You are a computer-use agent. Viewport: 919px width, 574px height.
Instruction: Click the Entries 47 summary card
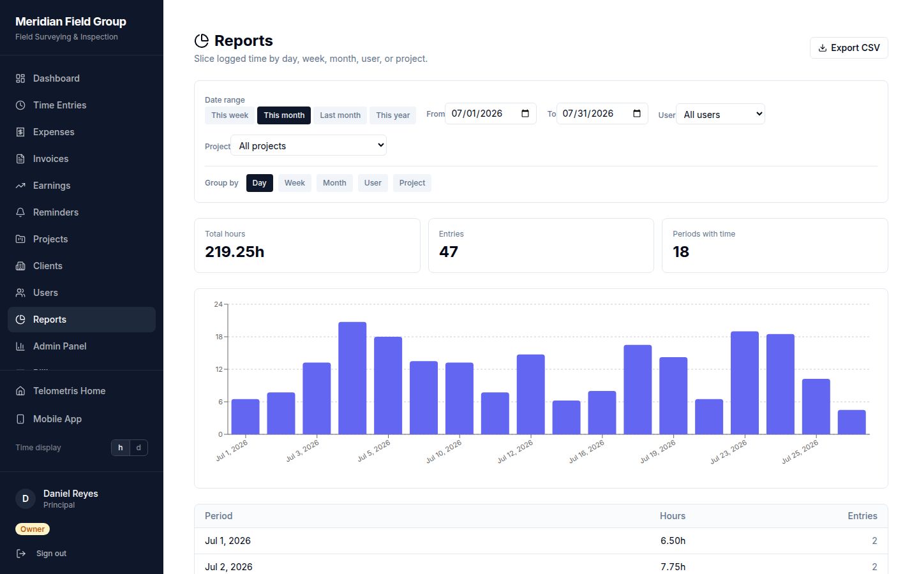541,246
